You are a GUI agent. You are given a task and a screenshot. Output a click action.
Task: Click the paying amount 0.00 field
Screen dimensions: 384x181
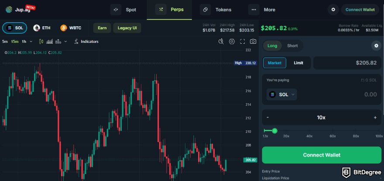pos(370,94)
